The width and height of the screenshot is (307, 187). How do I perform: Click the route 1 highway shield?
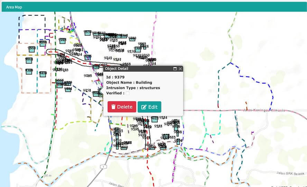(x=102, y=167)
